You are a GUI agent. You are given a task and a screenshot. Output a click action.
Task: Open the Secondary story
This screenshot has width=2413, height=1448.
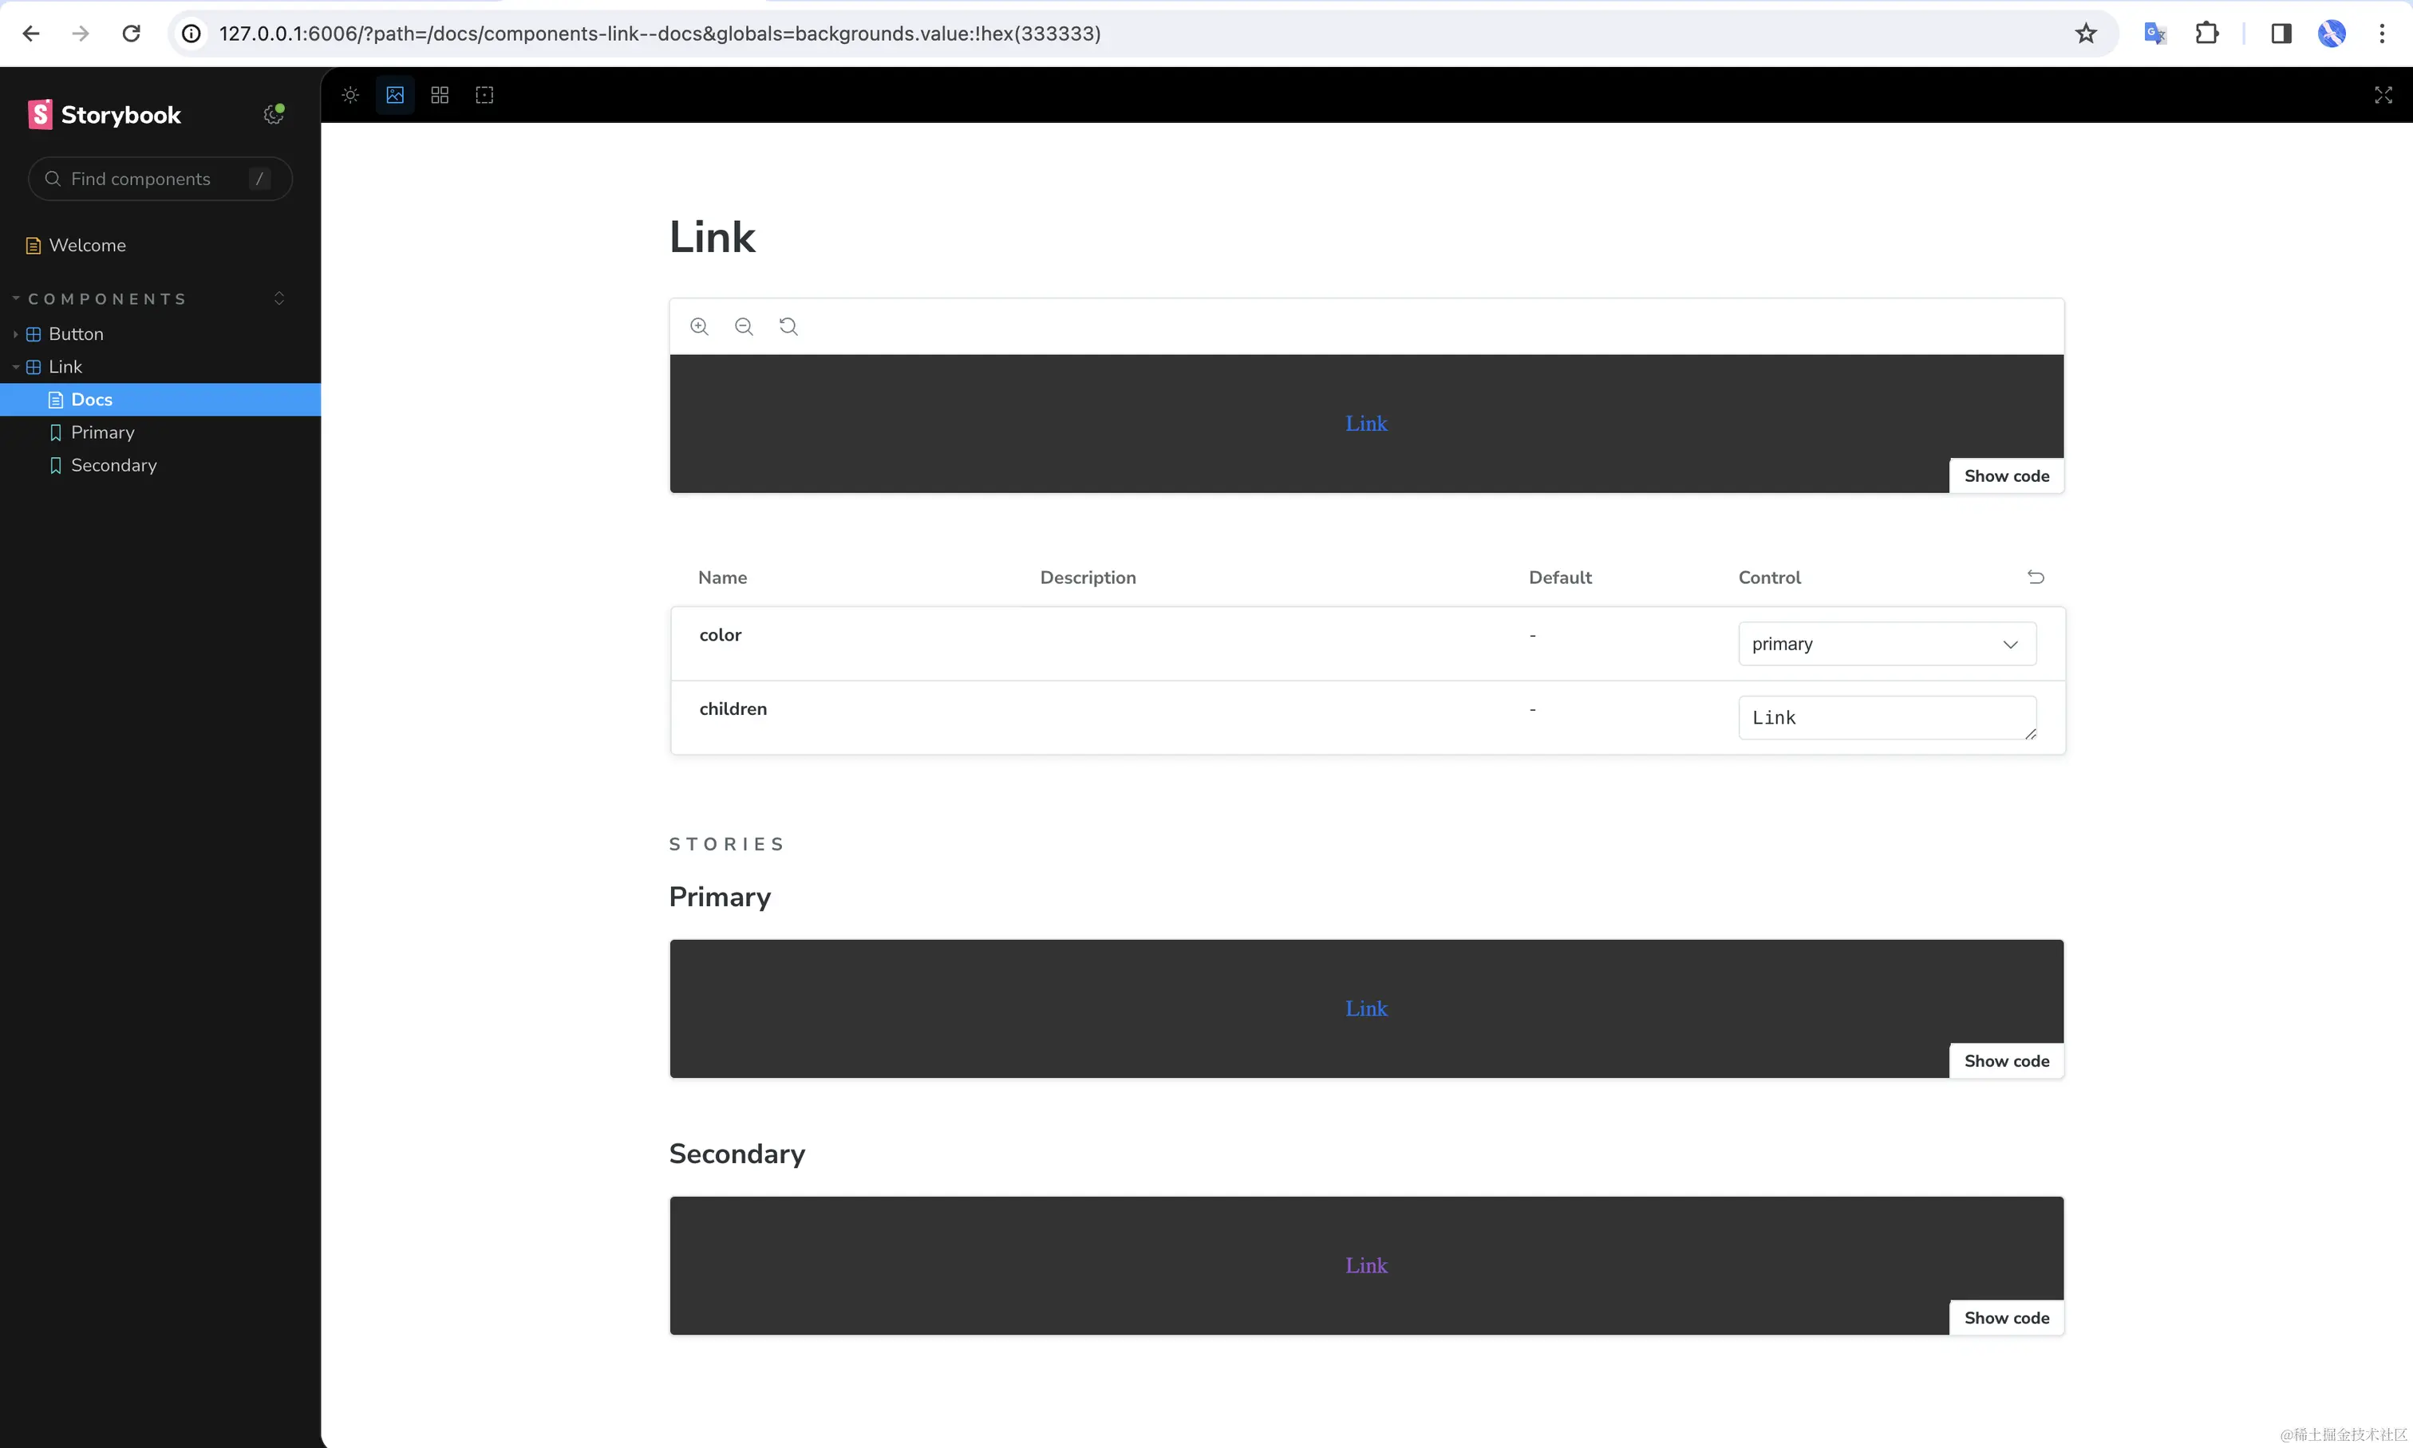[113, 465]
